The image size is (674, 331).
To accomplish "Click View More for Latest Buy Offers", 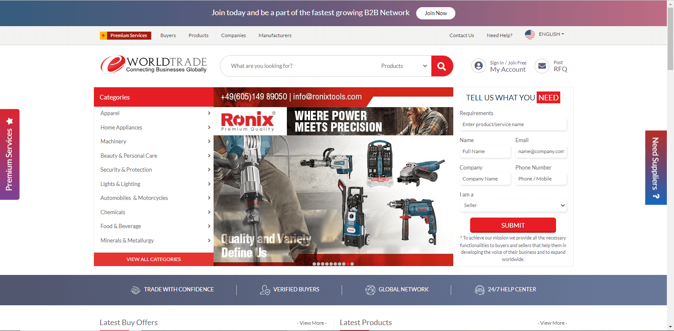I will [312, 323].
